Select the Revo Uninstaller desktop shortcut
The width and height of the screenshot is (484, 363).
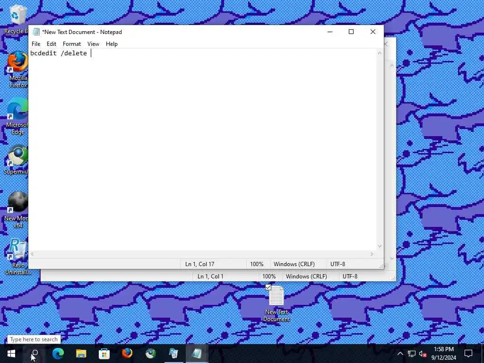point(17,257)
